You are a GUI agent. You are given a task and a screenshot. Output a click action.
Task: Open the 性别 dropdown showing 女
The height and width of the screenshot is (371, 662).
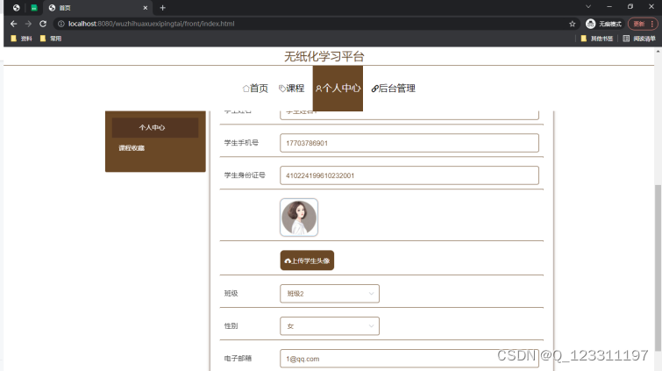point(330,325)
